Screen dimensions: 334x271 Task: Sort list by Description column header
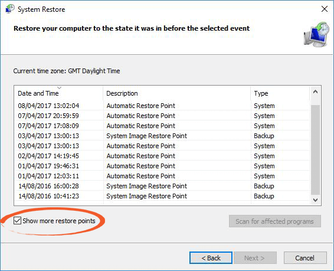click(x=177, y=93)
